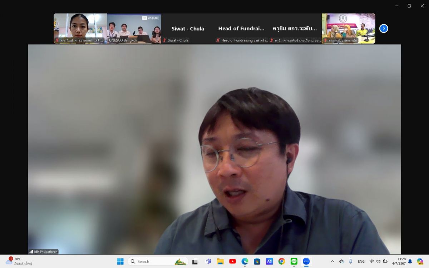
Task: Show next participants with the blue arrow
Action: coord(384,29)
